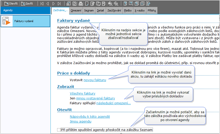The image size is (220, 134).
Task: Open the Omezení tab
Action: coord(76,10)
